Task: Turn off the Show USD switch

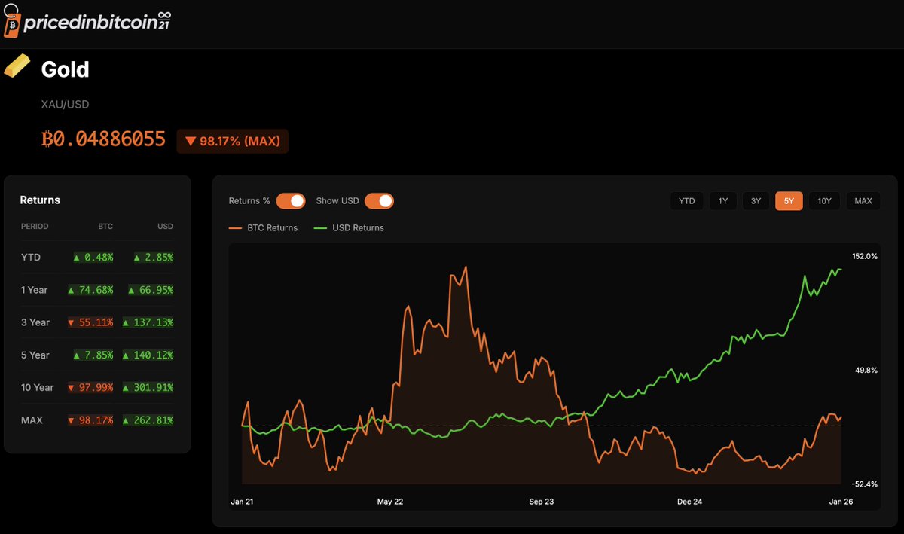Action: [380, 200]
